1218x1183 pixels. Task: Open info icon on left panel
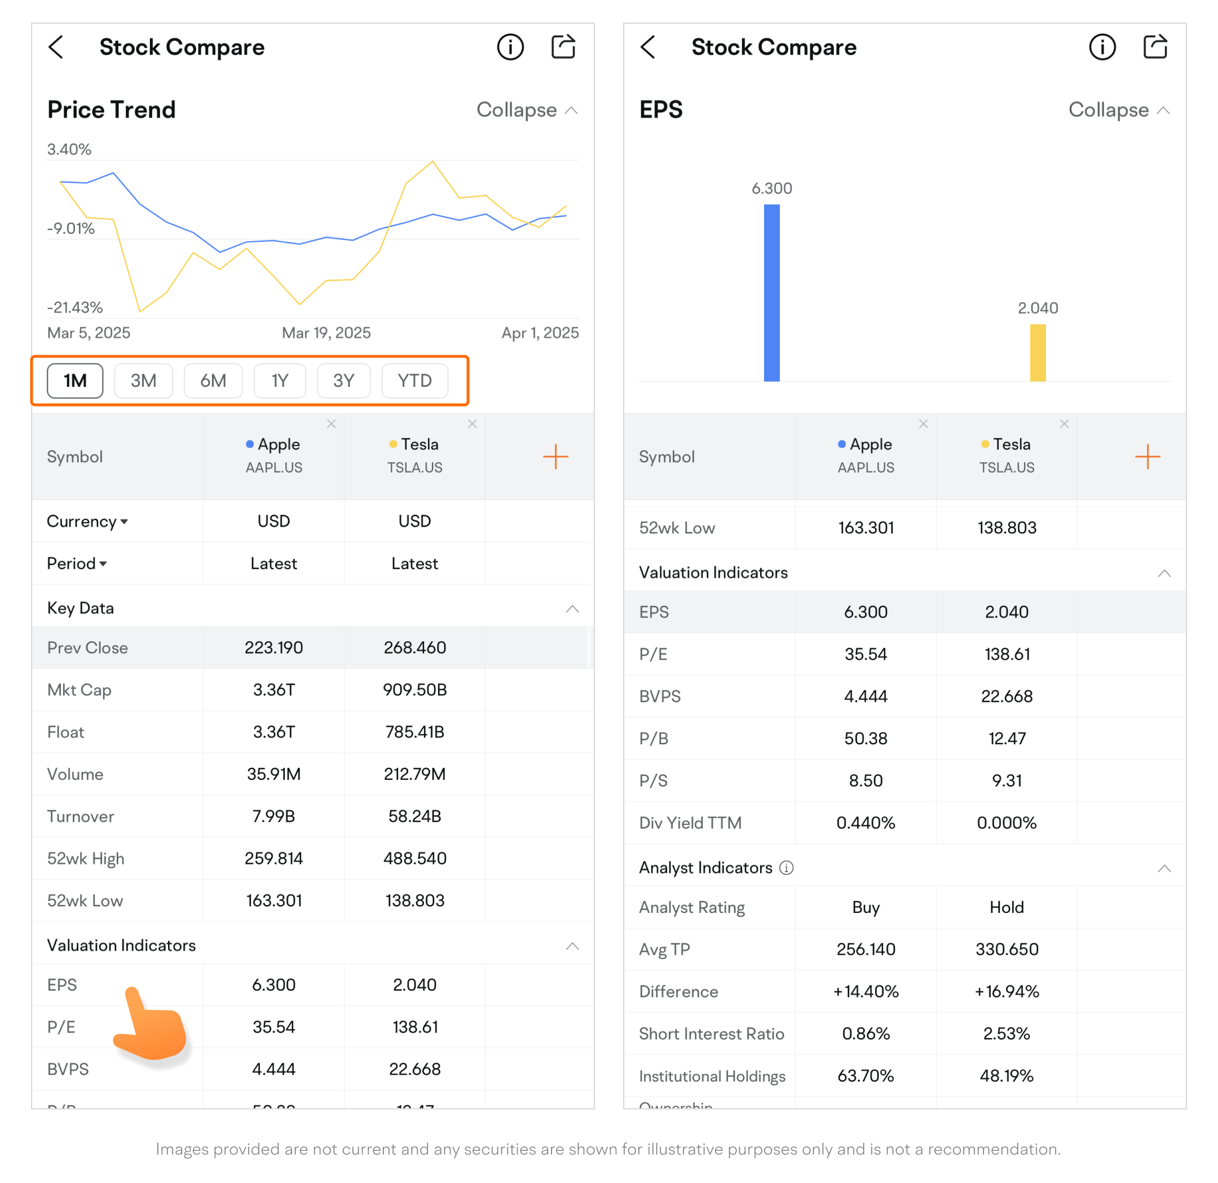coord(510,47)
